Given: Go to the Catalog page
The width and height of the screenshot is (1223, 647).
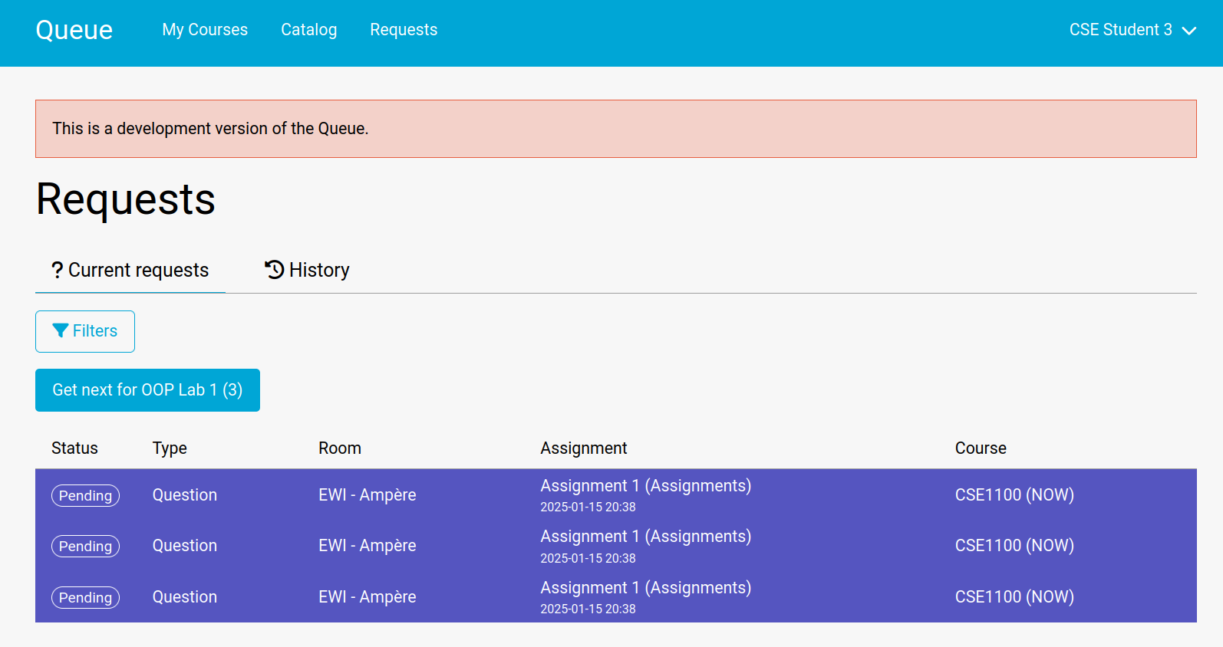Looking at the screenshot, I should tap(308, 30).
